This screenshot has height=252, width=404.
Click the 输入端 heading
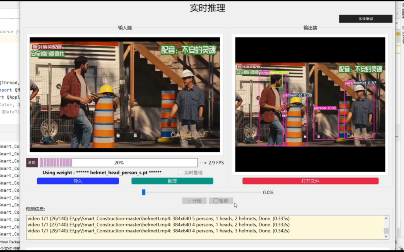click(x=125, y=28)
